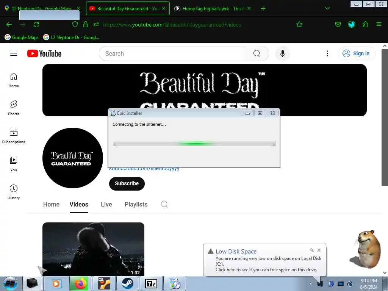Open History from the sidebar
Image resolution: width=388 pixels, height=291 pixels.
[14, 192]
